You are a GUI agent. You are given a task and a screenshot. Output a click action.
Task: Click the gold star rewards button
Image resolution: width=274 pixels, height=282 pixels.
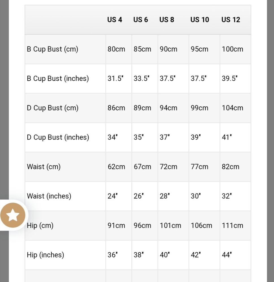pyautogui.click(x=13, y=215)
